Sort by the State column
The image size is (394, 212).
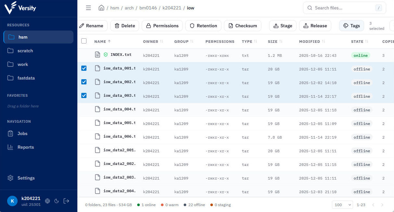tap(360, 42)
